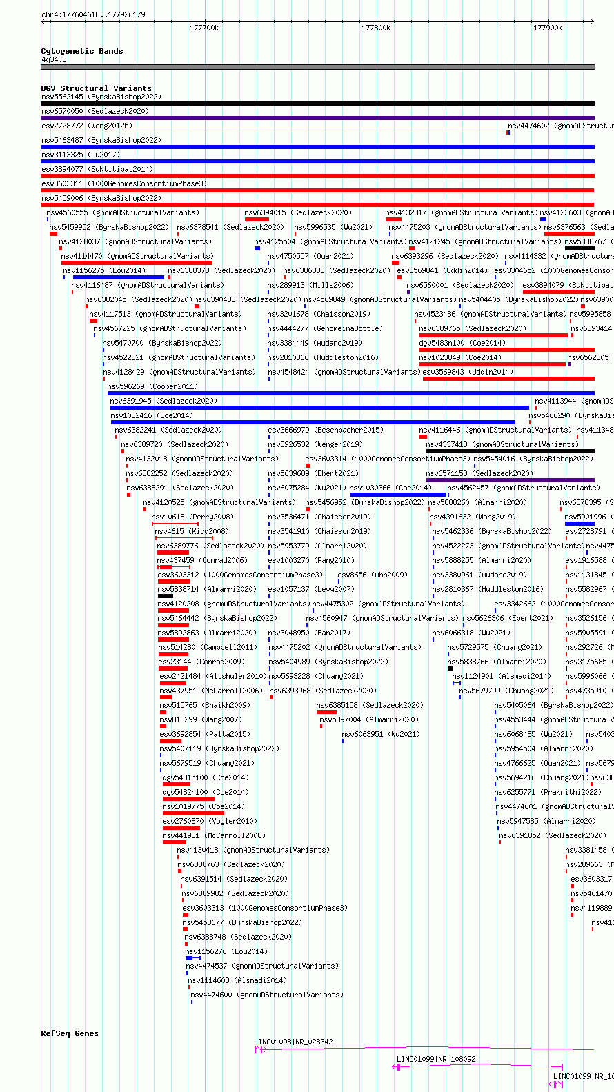Click esv3569841 (Uddin2014) label
Screen dimensions: 614x1092
click(442, 270)
